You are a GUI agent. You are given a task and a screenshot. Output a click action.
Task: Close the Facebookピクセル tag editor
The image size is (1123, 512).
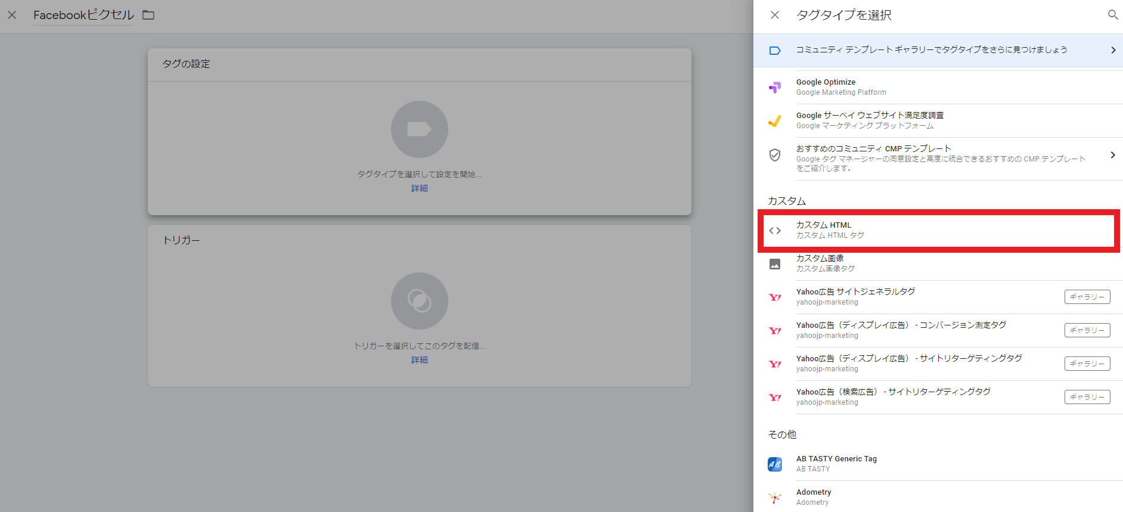coord(12,15)
